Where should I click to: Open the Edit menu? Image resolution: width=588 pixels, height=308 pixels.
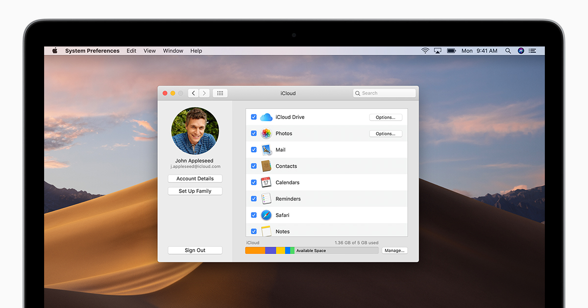[131, 51]
